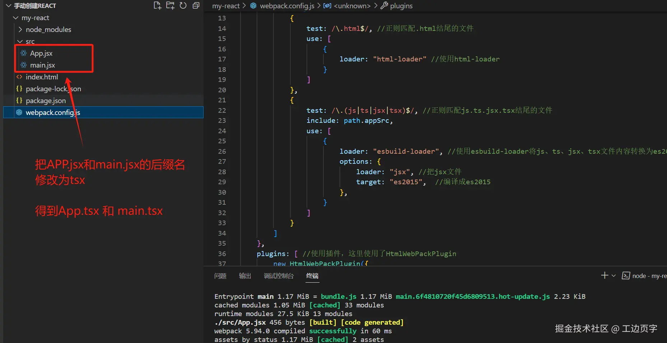Viewport: 667px width, 343px height.
Task: Collapse the 手动创建REACT explorer section
Action: click(9, 6)
